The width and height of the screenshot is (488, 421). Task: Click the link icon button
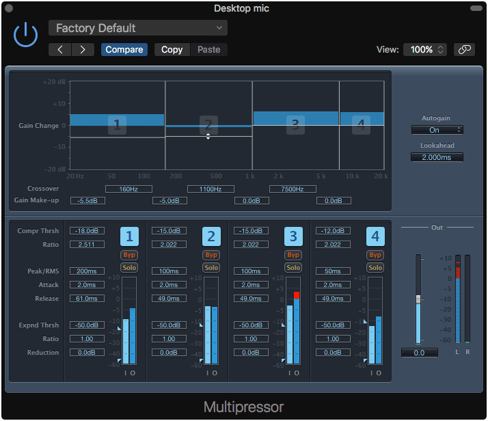[x=464, y=49]
